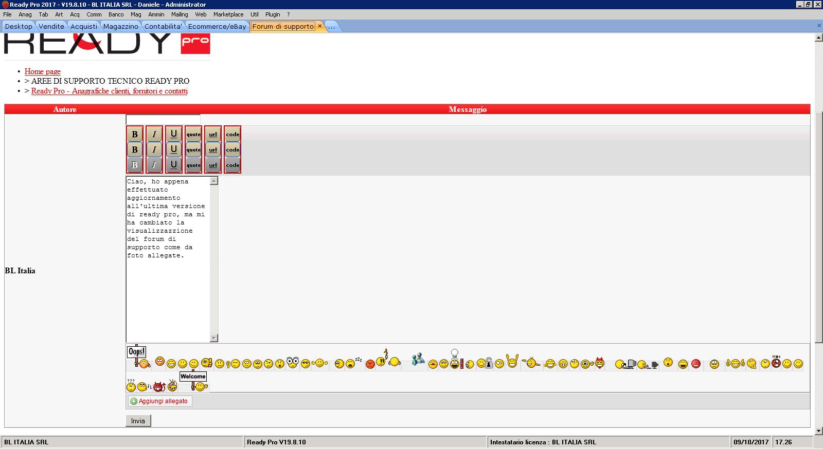Switch to the Ecommerce/eBay tab
Image resolution: width=823 pixels, height=450 pixels.
coord(217,26)
